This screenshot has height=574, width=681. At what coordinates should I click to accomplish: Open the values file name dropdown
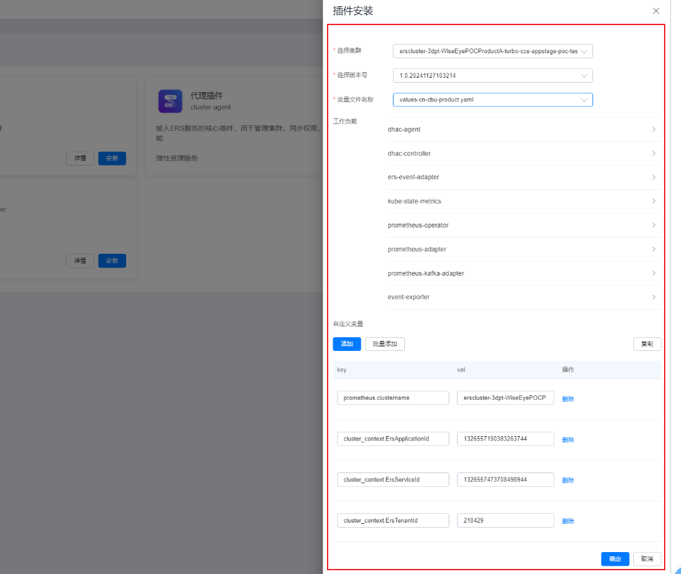[x=492, y=100]
